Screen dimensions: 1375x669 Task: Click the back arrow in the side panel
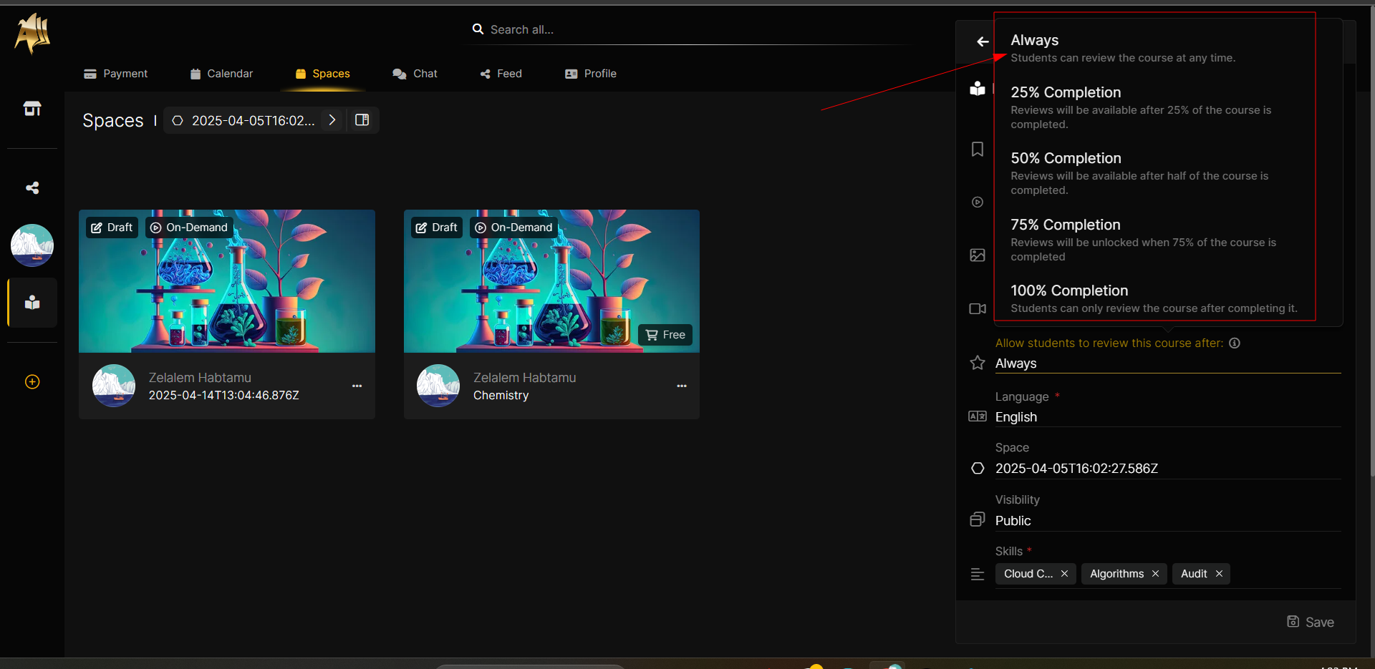pyautogui.click(x=983, y=41)
